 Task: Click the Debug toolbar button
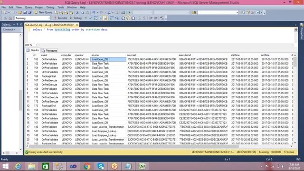click(76, 18)
